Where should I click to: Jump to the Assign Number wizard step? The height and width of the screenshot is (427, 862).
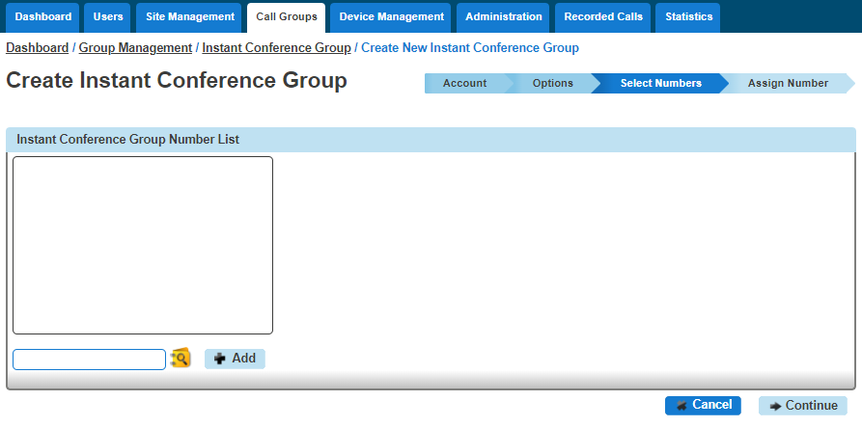pyautogui.click(x=788, y=84)
